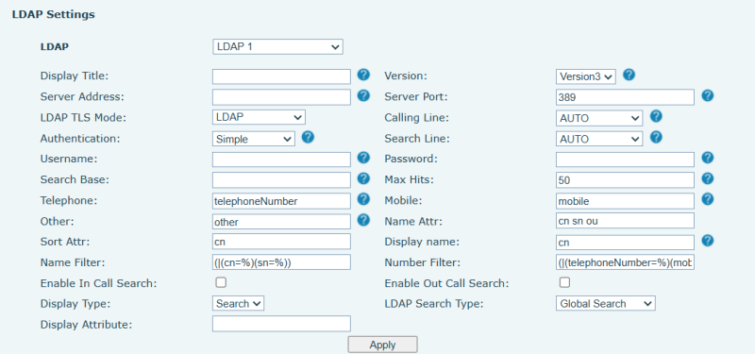This screenshot has width=755, height=354.
Task: Open the Display Type Search dropdown
Action: pyautogui.click(x=238, y=303)
